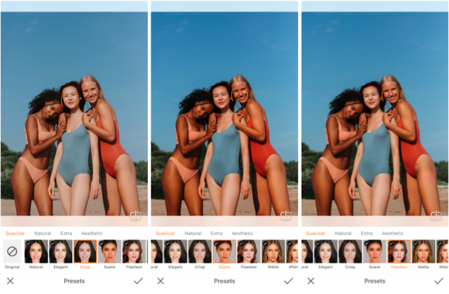449x294 pixels.
Task: Go to Aesthetic tab in right screen
Action: coord(392,233)
